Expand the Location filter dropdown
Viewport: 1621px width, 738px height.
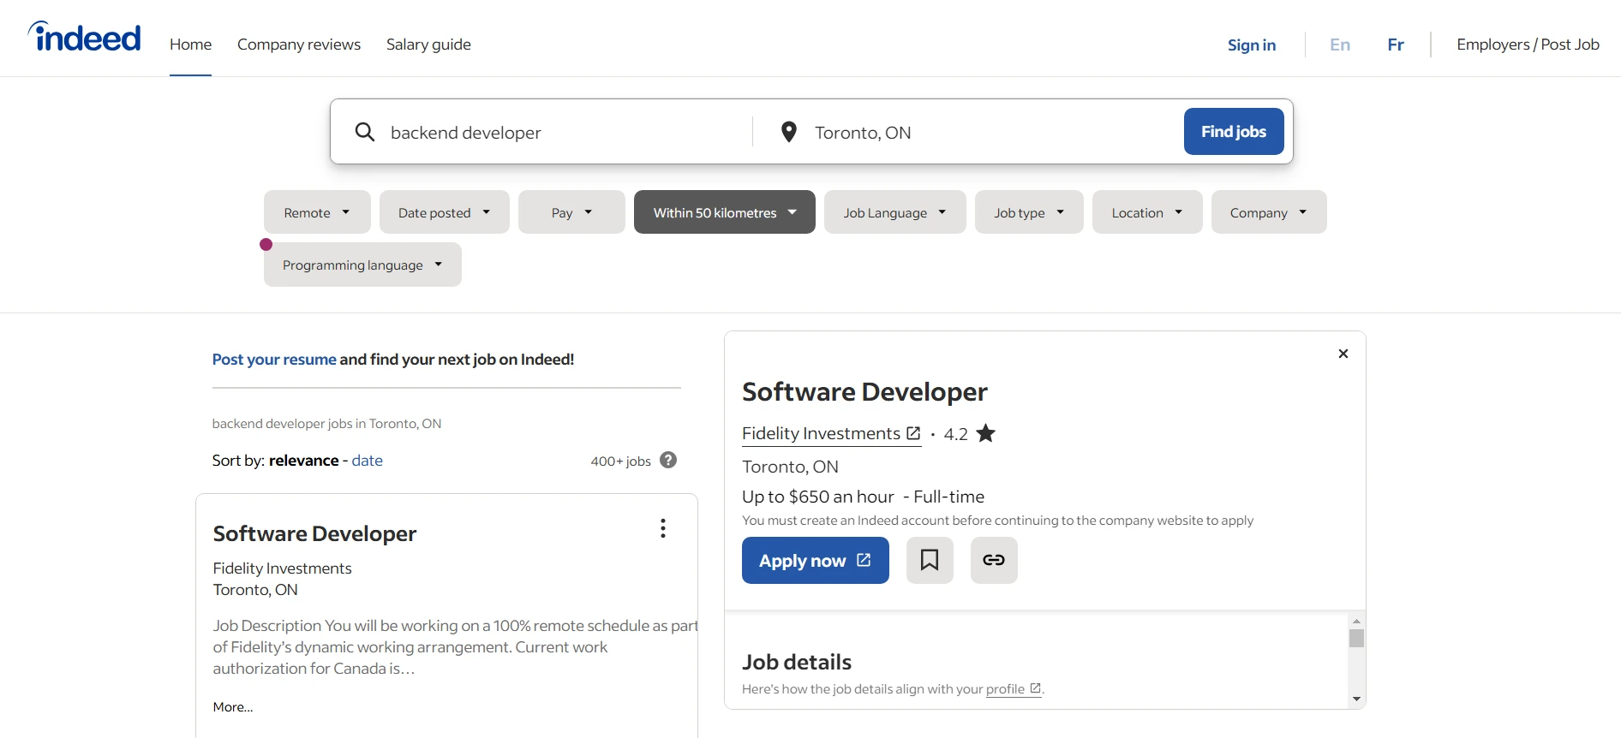click(1147, 212)
